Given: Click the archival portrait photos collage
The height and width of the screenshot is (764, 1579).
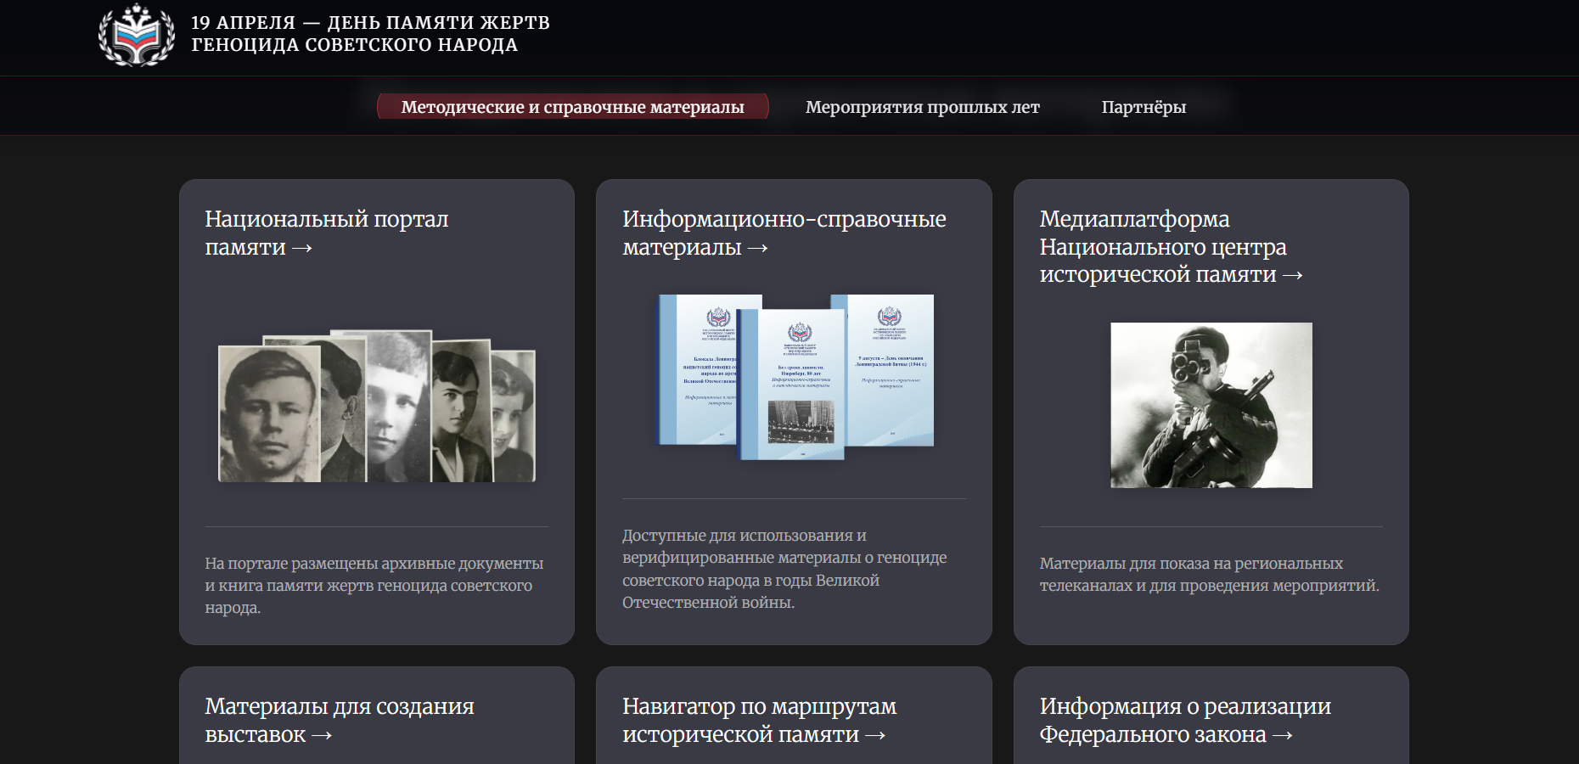Looking at the screenshot, I should pos(376,407).
